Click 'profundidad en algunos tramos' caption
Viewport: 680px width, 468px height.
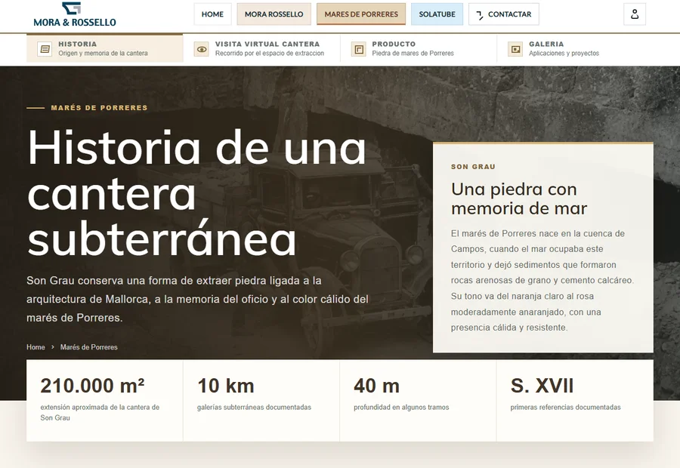point(401,408)
